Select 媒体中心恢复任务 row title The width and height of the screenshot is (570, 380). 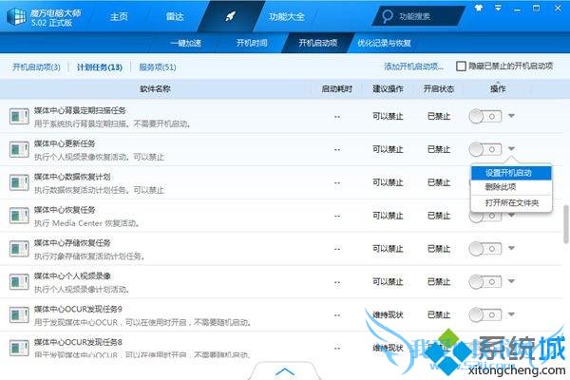point(65,210)
